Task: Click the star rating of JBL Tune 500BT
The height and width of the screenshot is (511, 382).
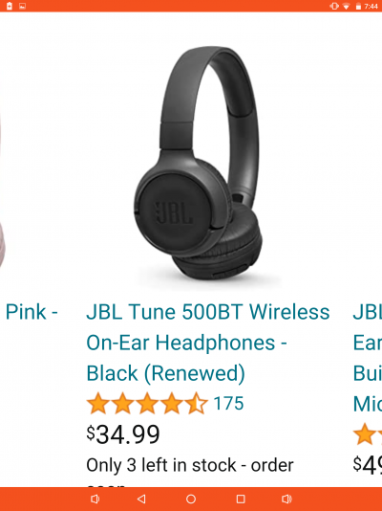Action: click(147, 404)
